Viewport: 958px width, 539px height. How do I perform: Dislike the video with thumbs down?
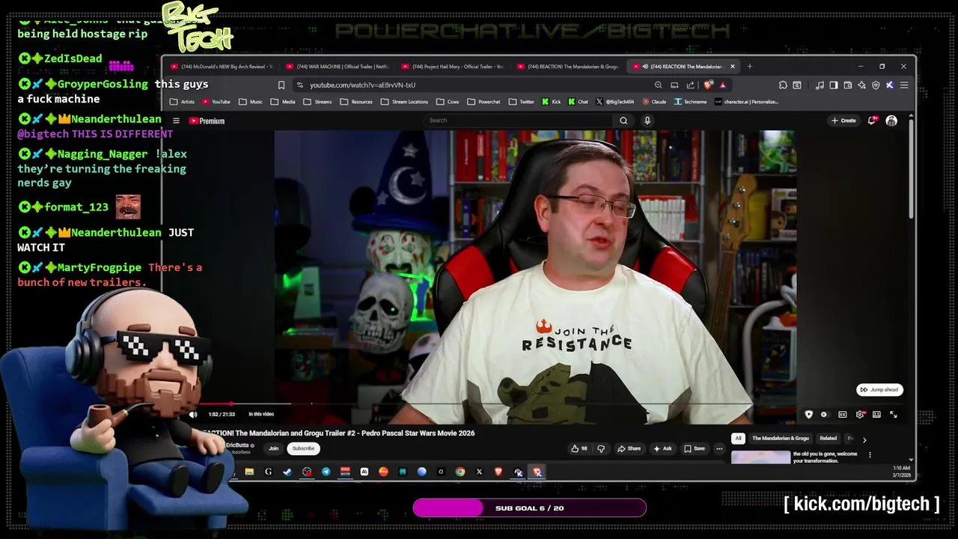(600, 448)
